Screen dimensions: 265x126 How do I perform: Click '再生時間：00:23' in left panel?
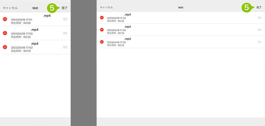coord(21,51)
